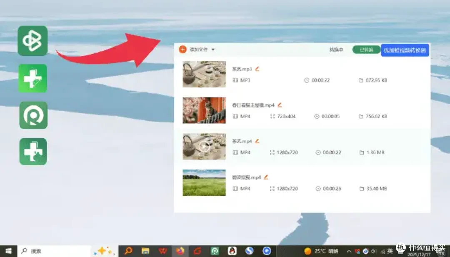Screen dimensions: 450x257
Task: Click the 872.95 KB file size
Action: coord(377,80)
